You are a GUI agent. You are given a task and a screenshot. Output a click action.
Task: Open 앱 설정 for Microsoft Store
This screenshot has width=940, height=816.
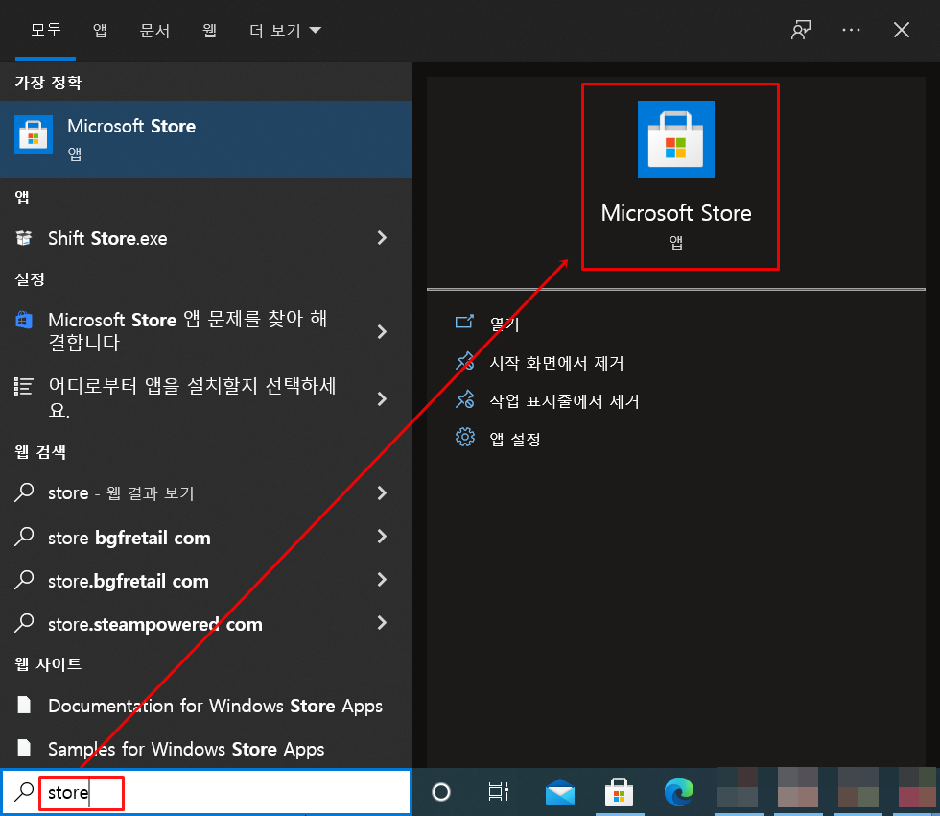[515, 440]
